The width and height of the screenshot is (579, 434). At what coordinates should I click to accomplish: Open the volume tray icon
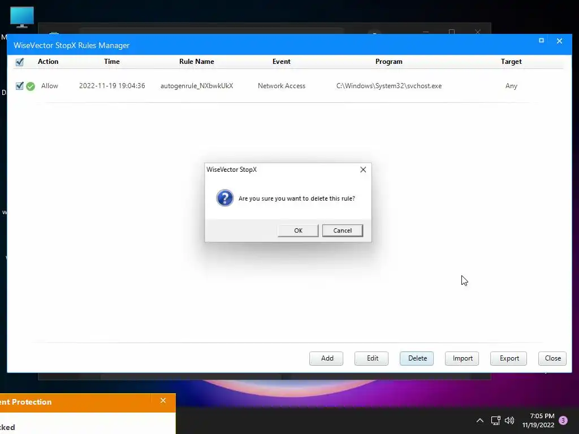click(509, 420)
